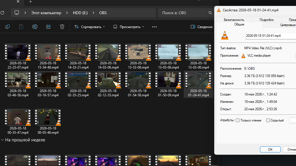Click the Rename icon in toolbar
This screenshot has height=166, width=296.
click(x=35, y=27)
